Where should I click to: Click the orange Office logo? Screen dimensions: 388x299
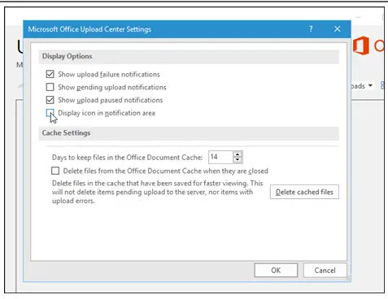(x=361, y=45)
